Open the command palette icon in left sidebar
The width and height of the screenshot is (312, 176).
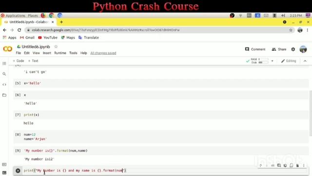[4, 165]
